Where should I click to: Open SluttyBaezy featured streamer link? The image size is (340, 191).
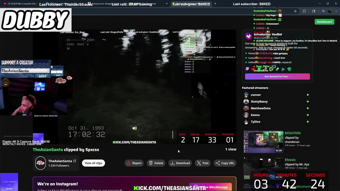(x=259, y=102)
